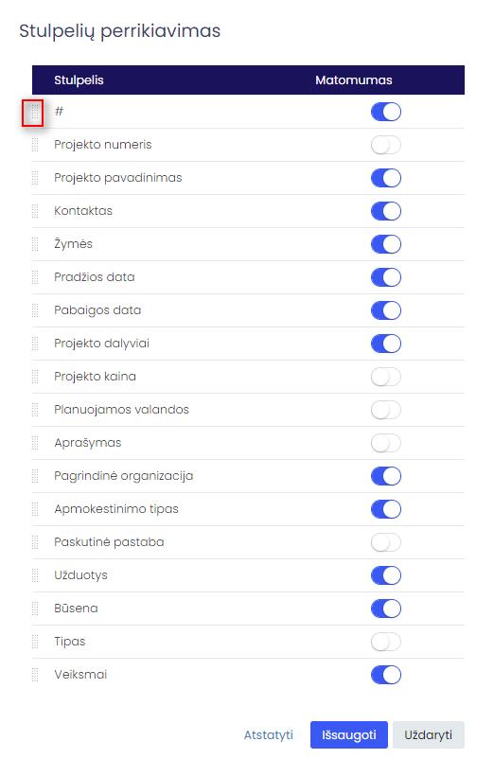Click the drag handle beside # row
494x759 pixels.
click(35, 113)
